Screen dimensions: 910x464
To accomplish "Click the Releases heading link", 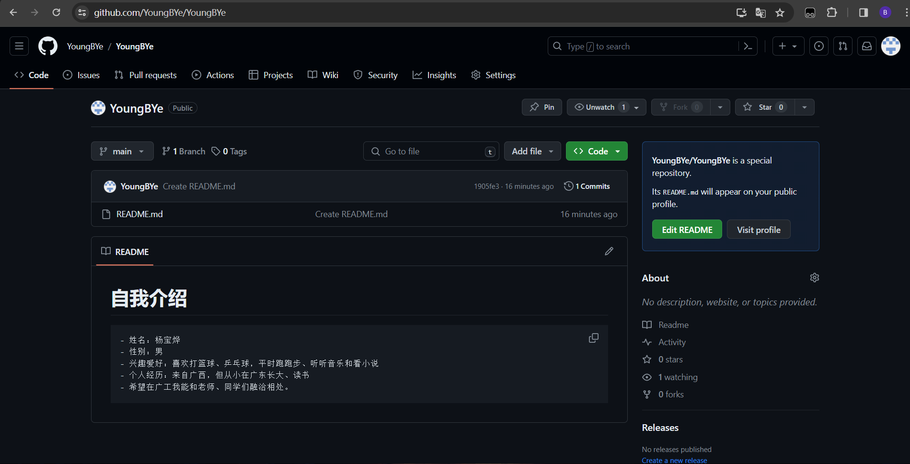I will click(660, 428).
